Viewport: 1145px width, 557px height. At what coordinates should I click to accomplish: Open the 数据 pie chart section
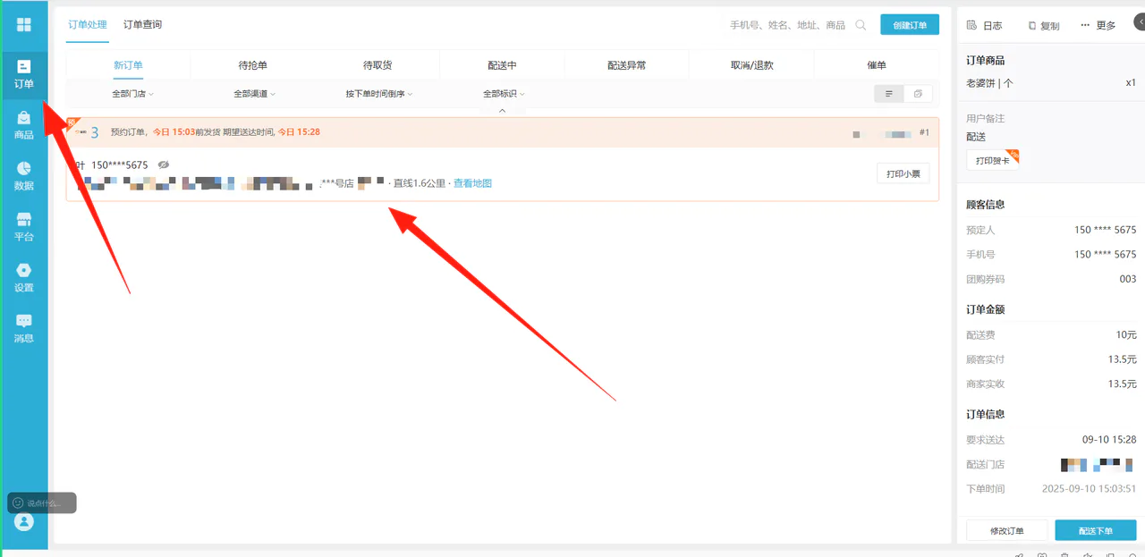(24, 176)
